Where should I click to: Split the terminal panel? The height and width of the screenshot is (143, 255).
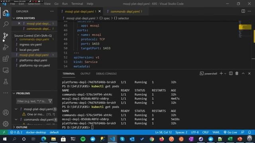pyautogui.click(x=231, y=73)
